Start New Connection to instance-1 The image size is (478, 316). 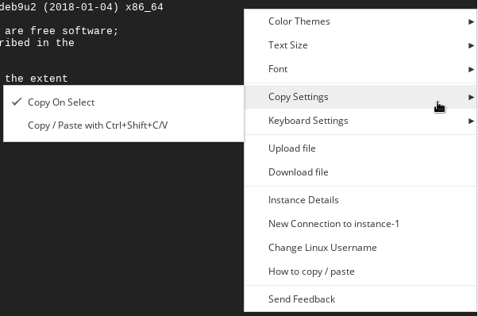tap(360, 224)
